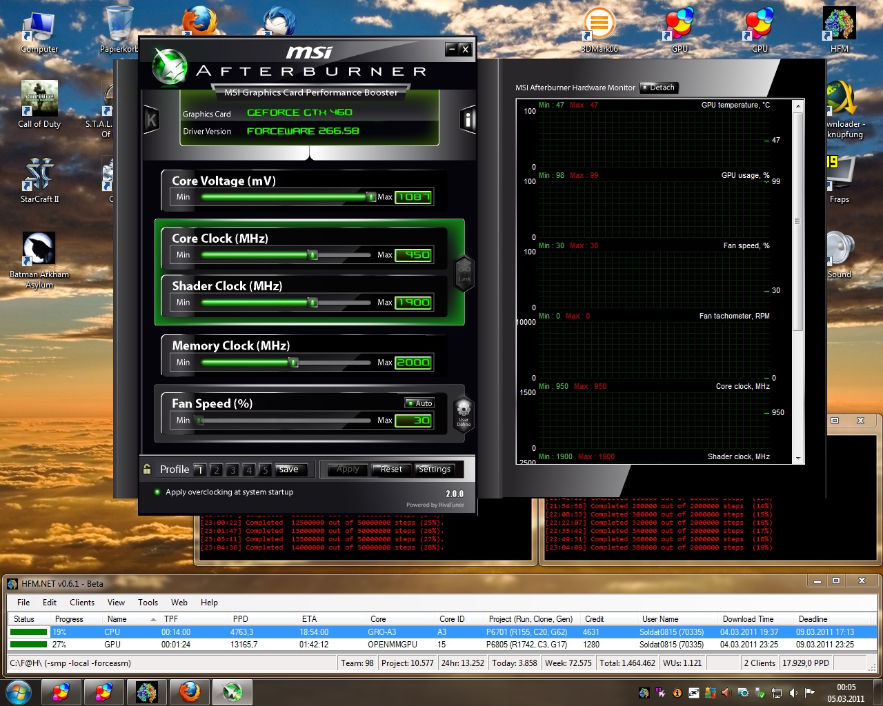Select Afterburner Profile 5
883x706 pixels.
265,470
